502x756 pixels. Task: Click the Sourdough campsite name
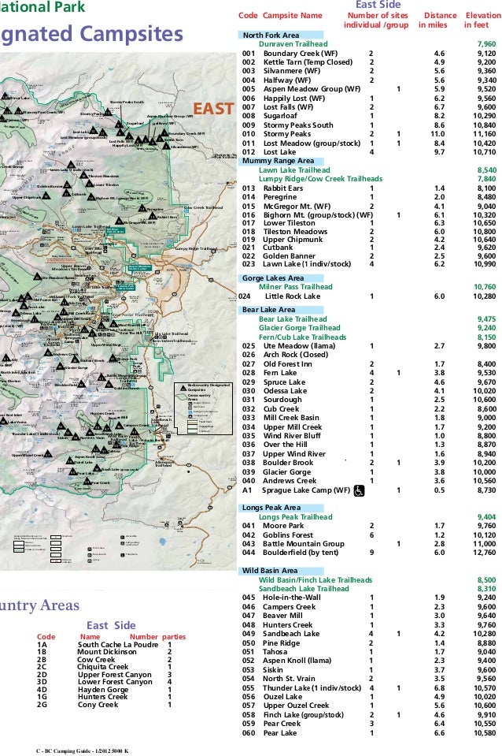(282, 400)
